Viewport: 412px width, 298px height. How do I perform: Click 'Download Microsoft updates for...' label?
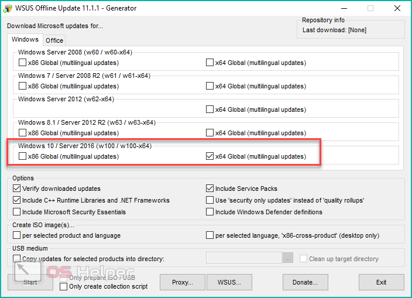[54, 26]
